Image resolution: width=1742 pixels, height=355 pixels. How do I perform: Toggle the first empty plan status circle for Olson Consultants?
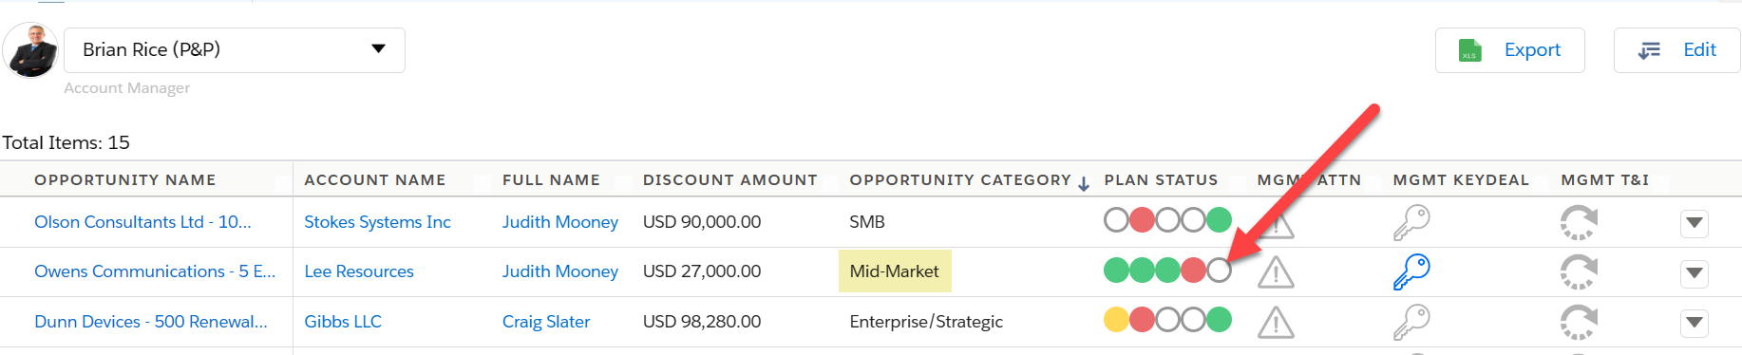1116,220
